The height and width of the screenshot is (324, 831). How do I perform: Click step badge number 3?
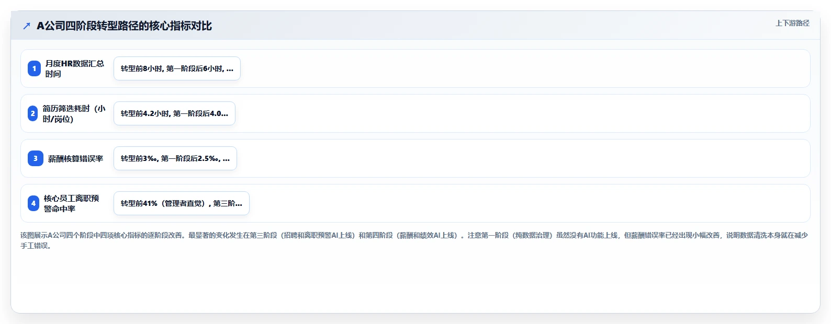[x=36, y=158]
